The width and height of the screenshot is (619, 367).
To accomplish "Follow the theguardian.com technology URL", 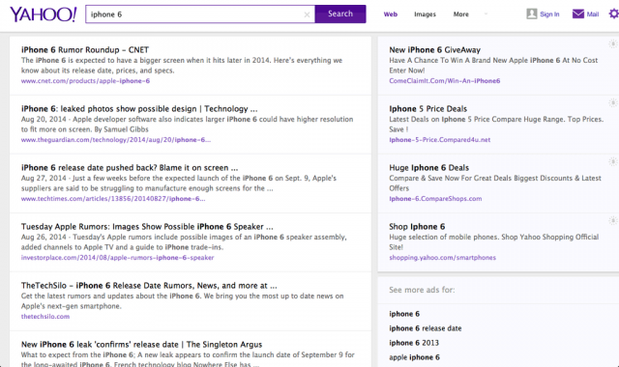I will point(116,139).
